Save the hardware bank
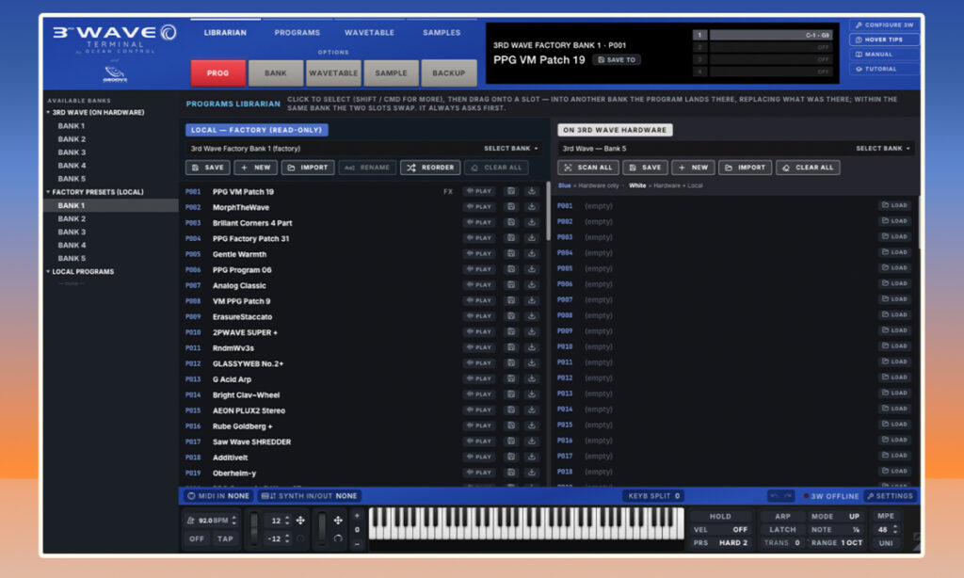The image size is (964, 578). click(x=645, y=168)
